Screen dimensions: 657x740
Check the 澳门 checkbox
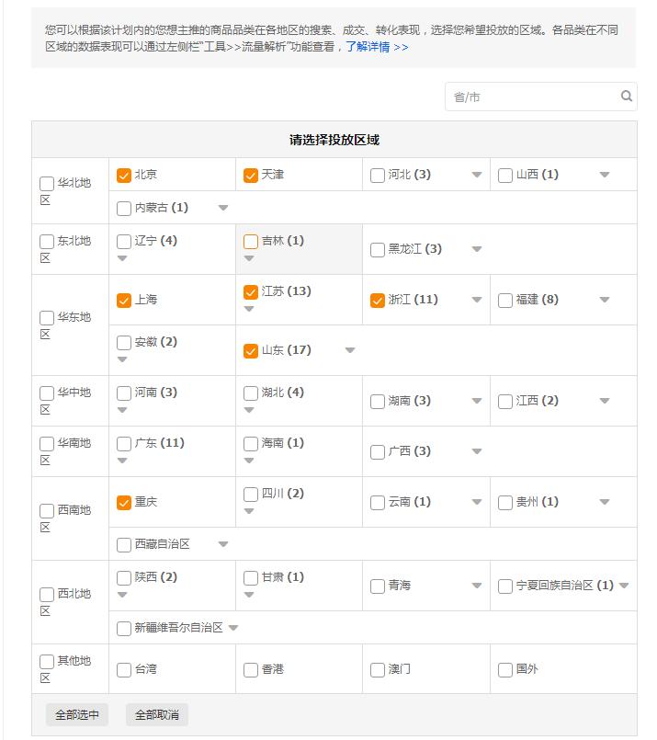pyautogui.click(x=378, y=670)
